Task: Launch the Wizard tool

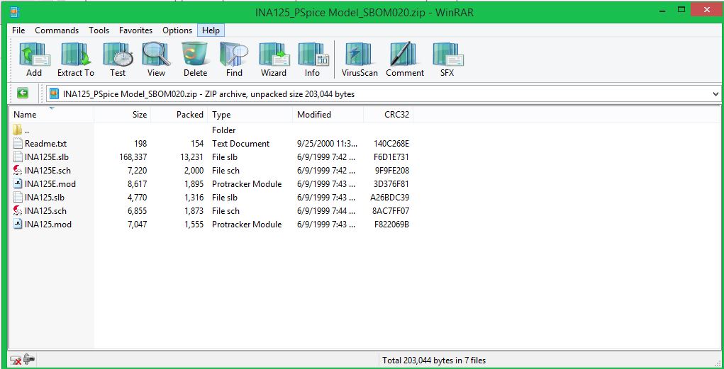Action: tap(274, 55)
